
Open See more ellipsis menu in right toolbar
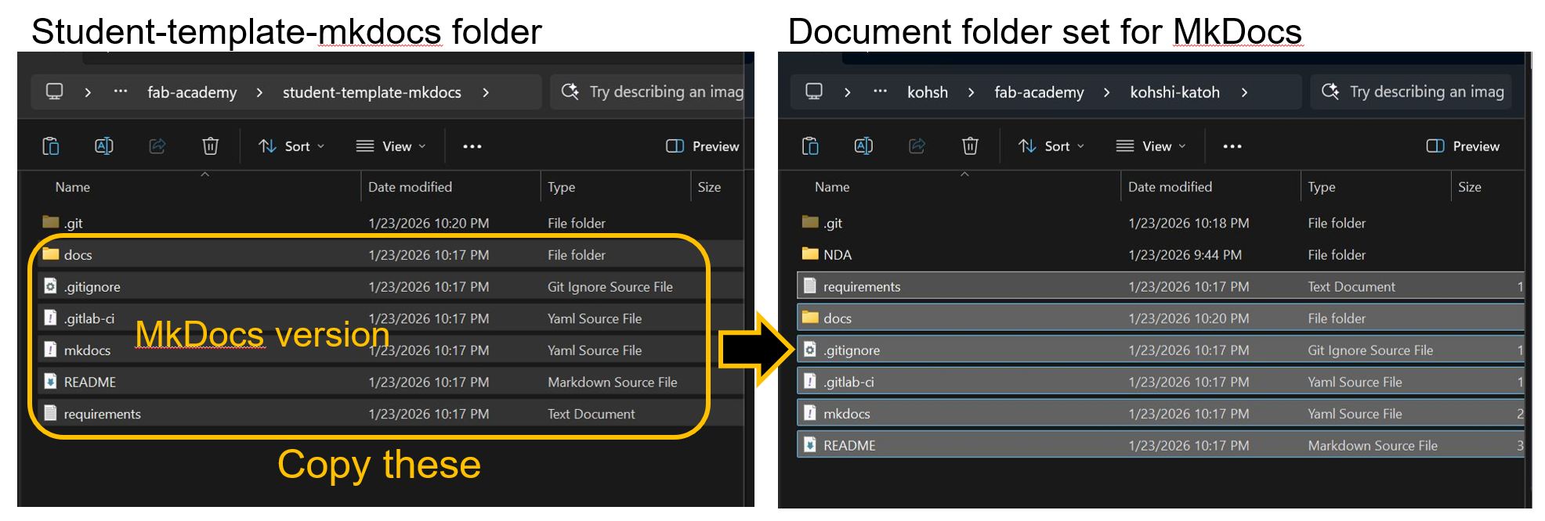pos(1232,146)
